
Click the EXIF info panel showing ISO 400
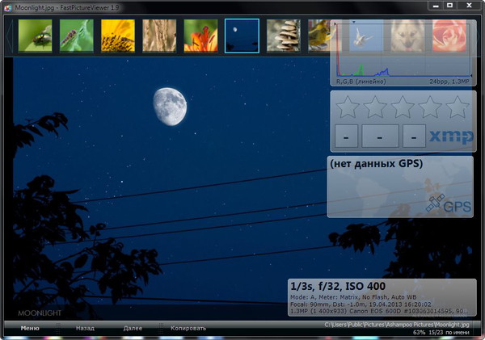pyautogui.click(x=382, y=297)
